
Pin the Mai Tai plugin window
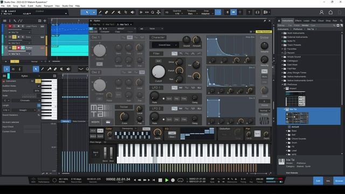[265, 20]
